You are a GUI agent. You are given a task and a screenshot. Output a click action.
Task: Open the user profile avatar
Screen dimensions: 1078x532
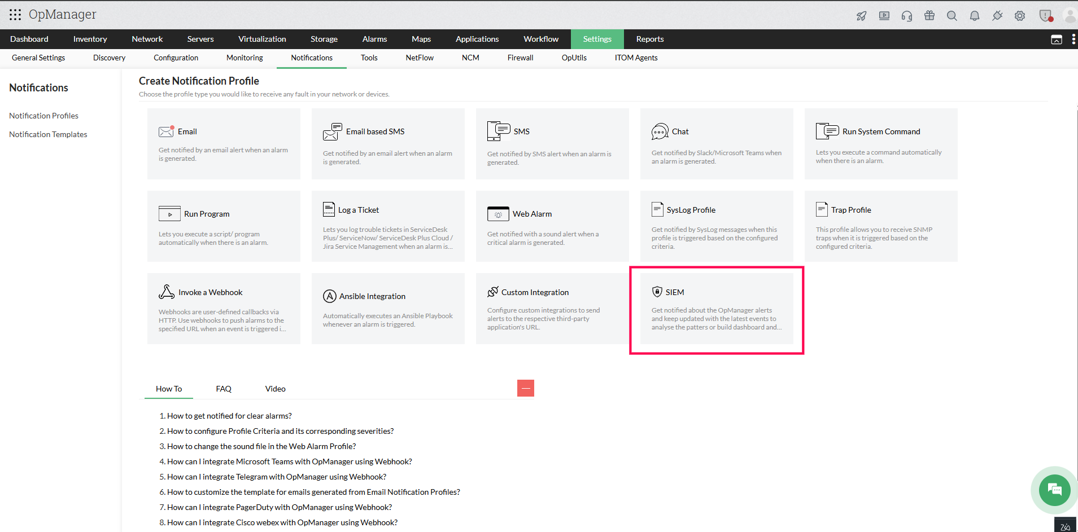(1070, 16)
